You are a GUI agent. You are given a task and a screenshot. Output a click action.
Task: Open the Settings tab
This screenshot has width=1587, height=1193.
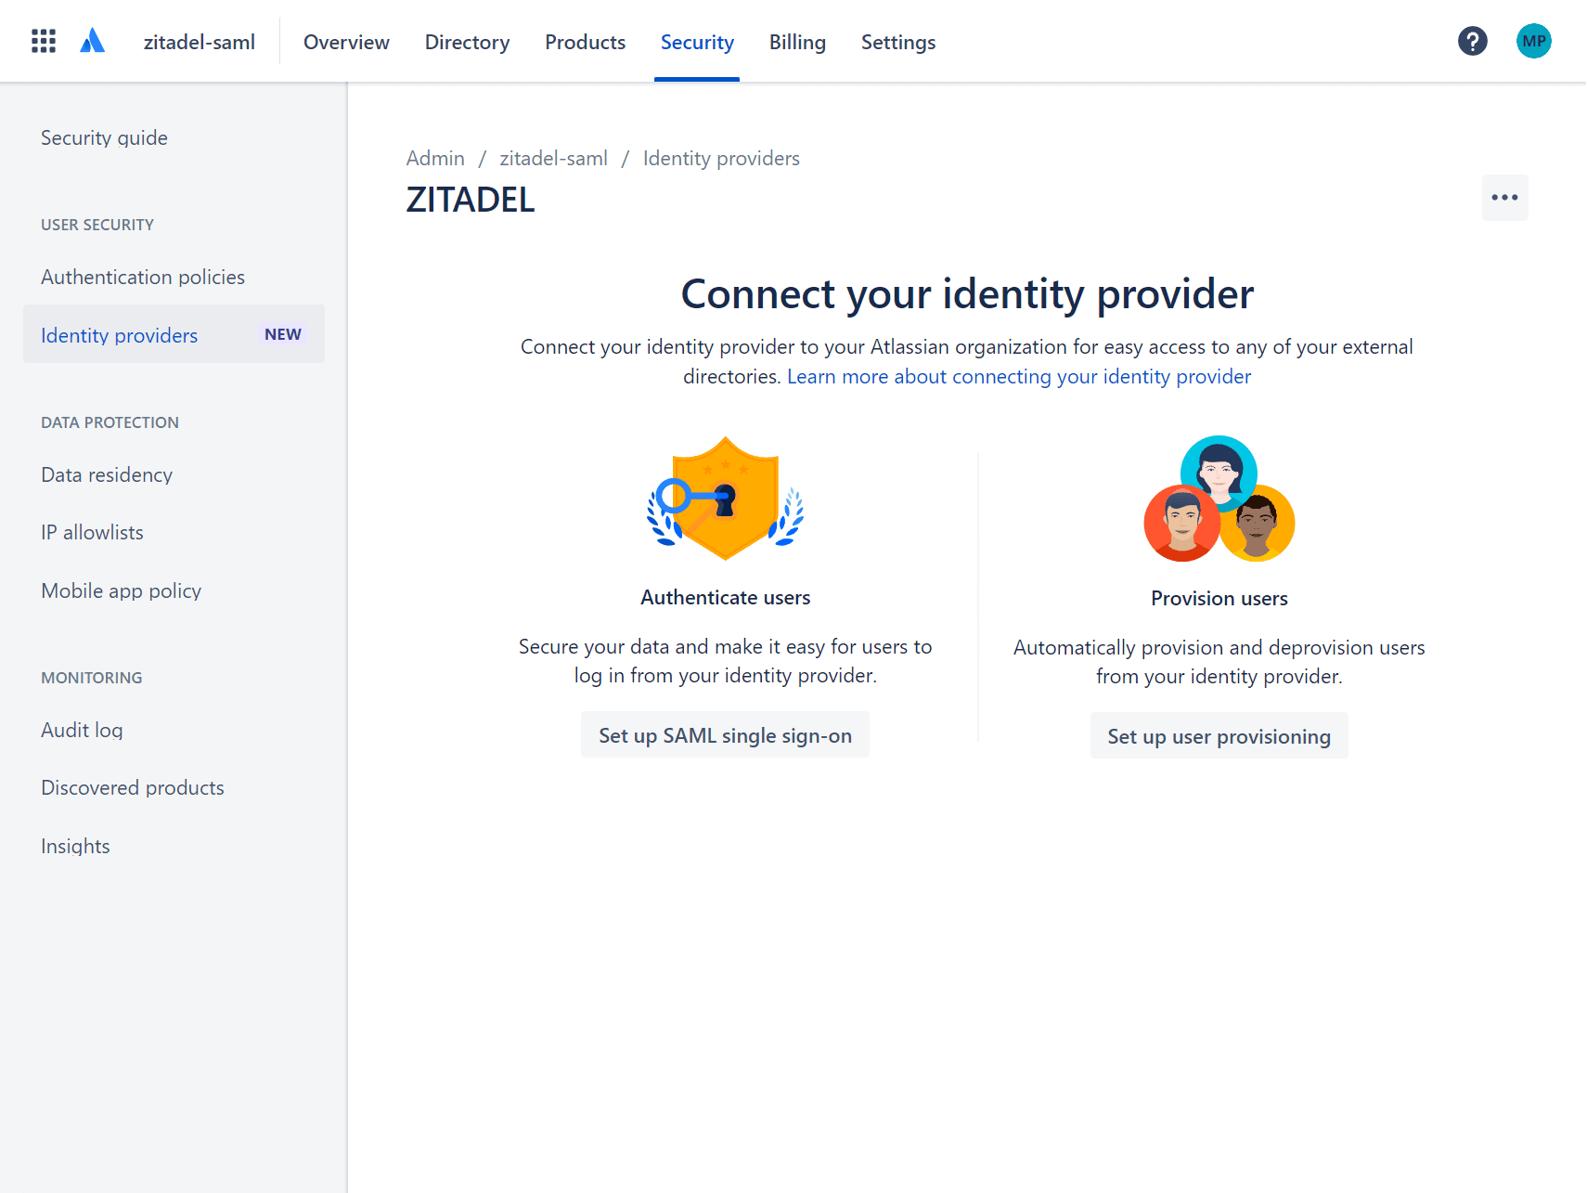click(x=897, y=42)
